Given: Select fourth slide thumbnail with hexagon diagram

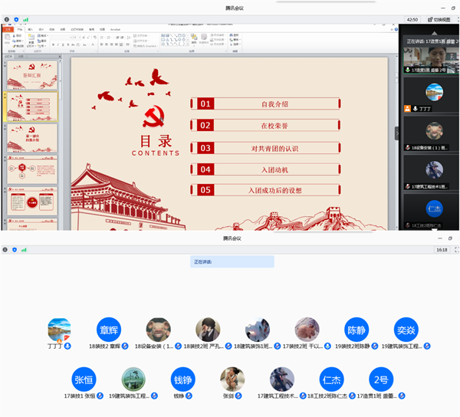Looking at the screenshot, I should tap(32, 170).
